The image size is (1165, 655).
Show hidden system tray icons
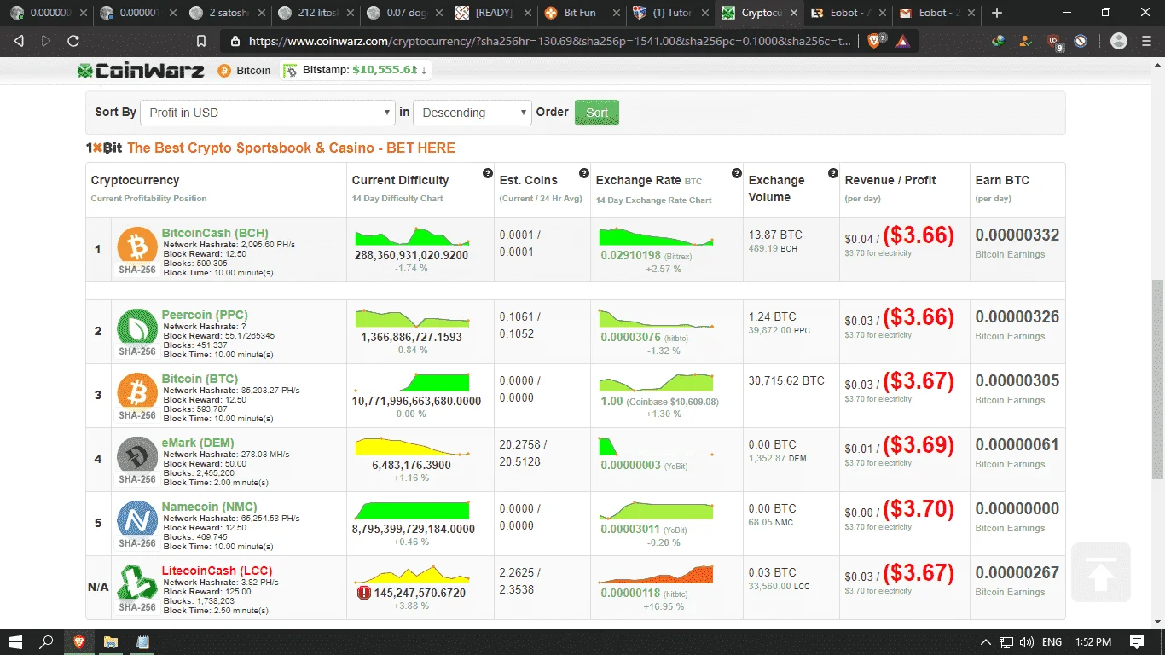(986, 642)
